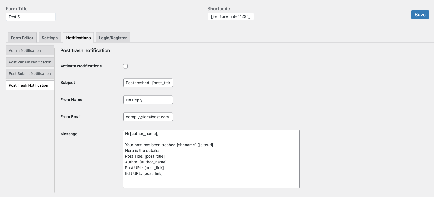Viewport: 434px width, 197px height.
Task: Click the Form Title field containing Test 5
Action: coord(31,17)
